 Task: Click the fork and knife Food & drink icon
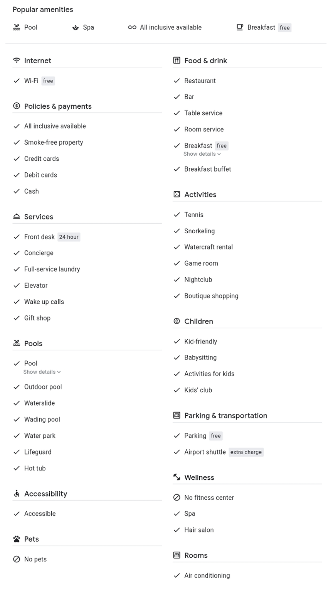pyautogui.click(x=177, y=60)
